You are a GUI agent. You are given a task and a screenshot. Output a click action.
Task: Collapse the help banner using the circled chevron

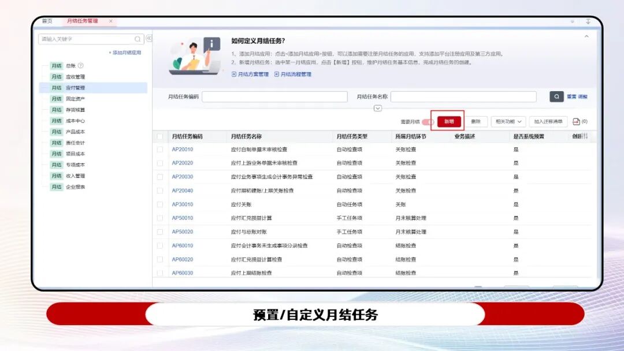pos(377,109)
